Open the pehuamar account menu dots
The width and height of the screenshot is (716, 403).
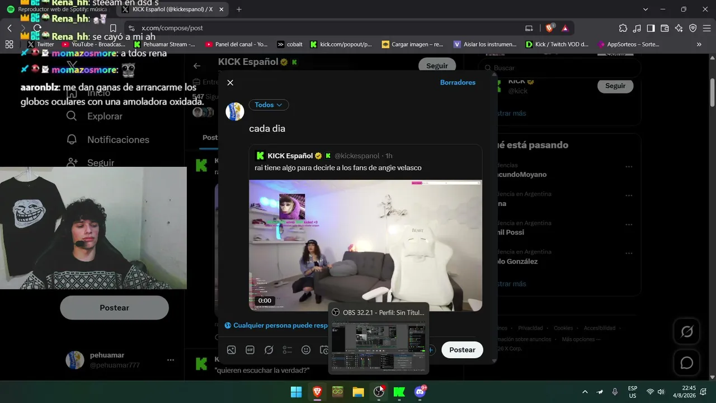tap(171, 360)
